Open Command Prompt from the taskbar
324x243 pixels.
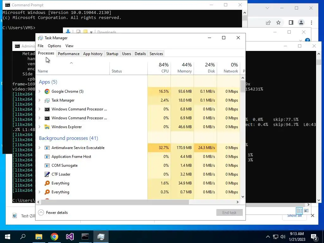85,237
